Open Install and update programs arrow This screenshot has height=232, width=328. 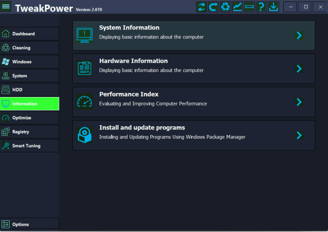coord(299,136)
